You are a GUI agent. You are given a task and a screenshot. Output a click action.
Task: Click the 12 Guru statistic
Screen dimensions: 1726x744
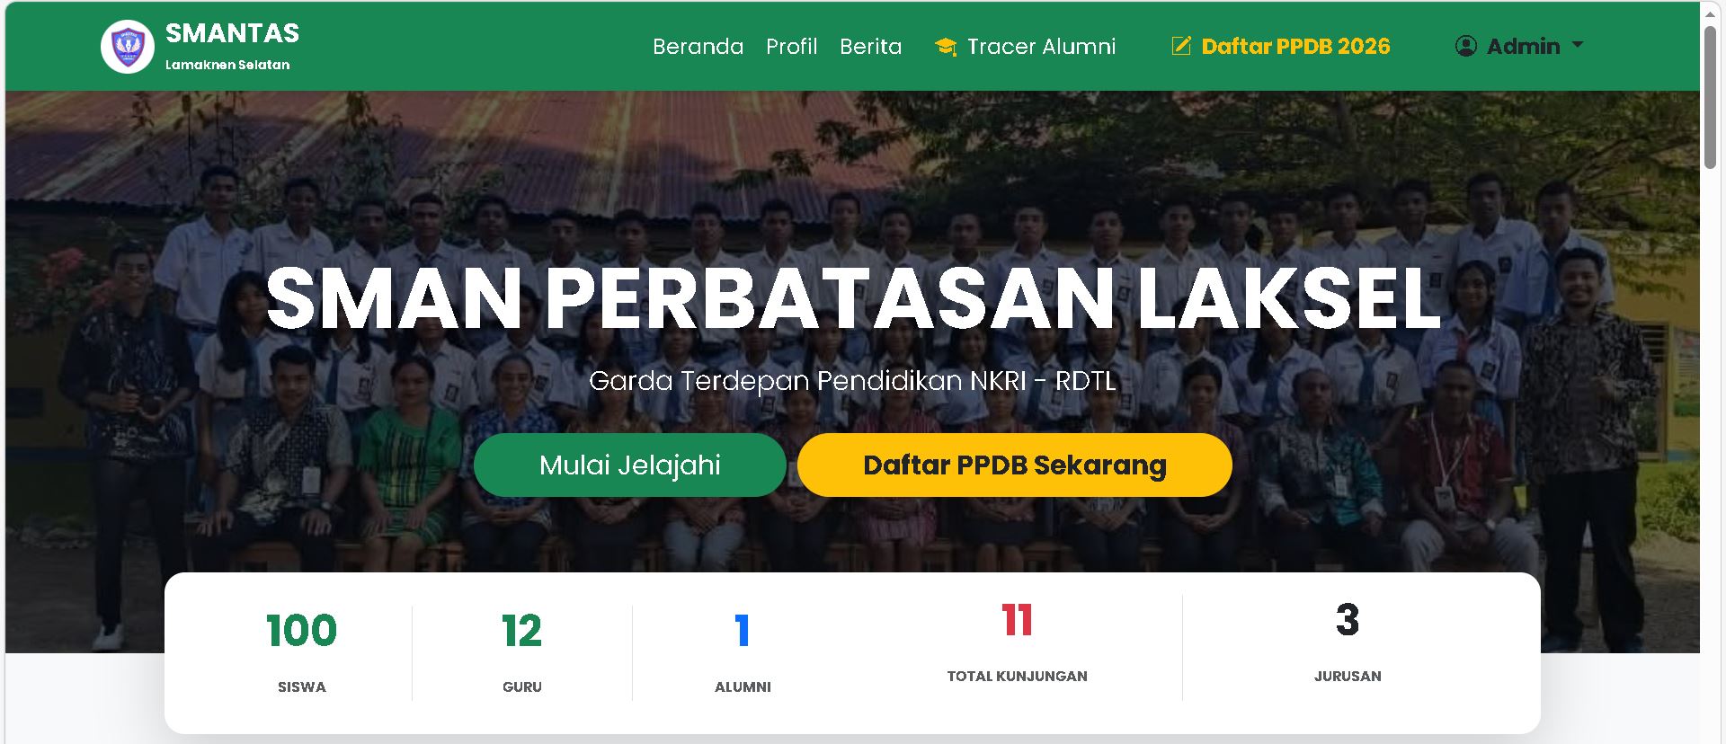tap(521, 631)
